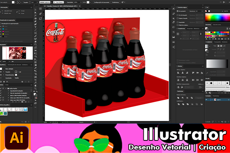
Task: Enable 'Cor do traçado' checkbox
Action: coord(177,15)
